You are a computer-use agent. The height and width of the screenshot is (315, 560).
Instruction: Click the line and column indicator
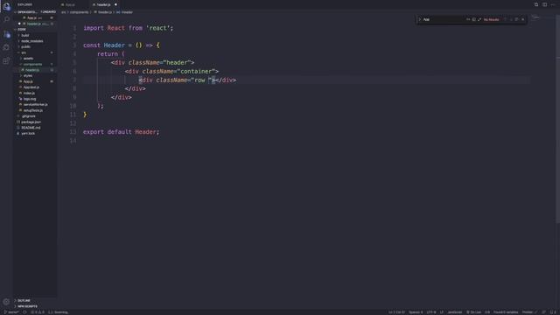[x=396, y=312]
